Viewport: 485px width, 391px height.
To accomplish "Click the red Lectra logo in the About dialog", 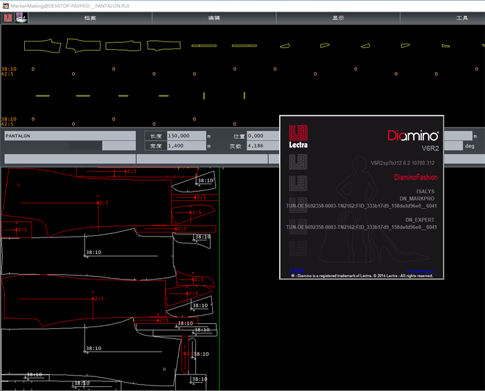I will point(298,136).
